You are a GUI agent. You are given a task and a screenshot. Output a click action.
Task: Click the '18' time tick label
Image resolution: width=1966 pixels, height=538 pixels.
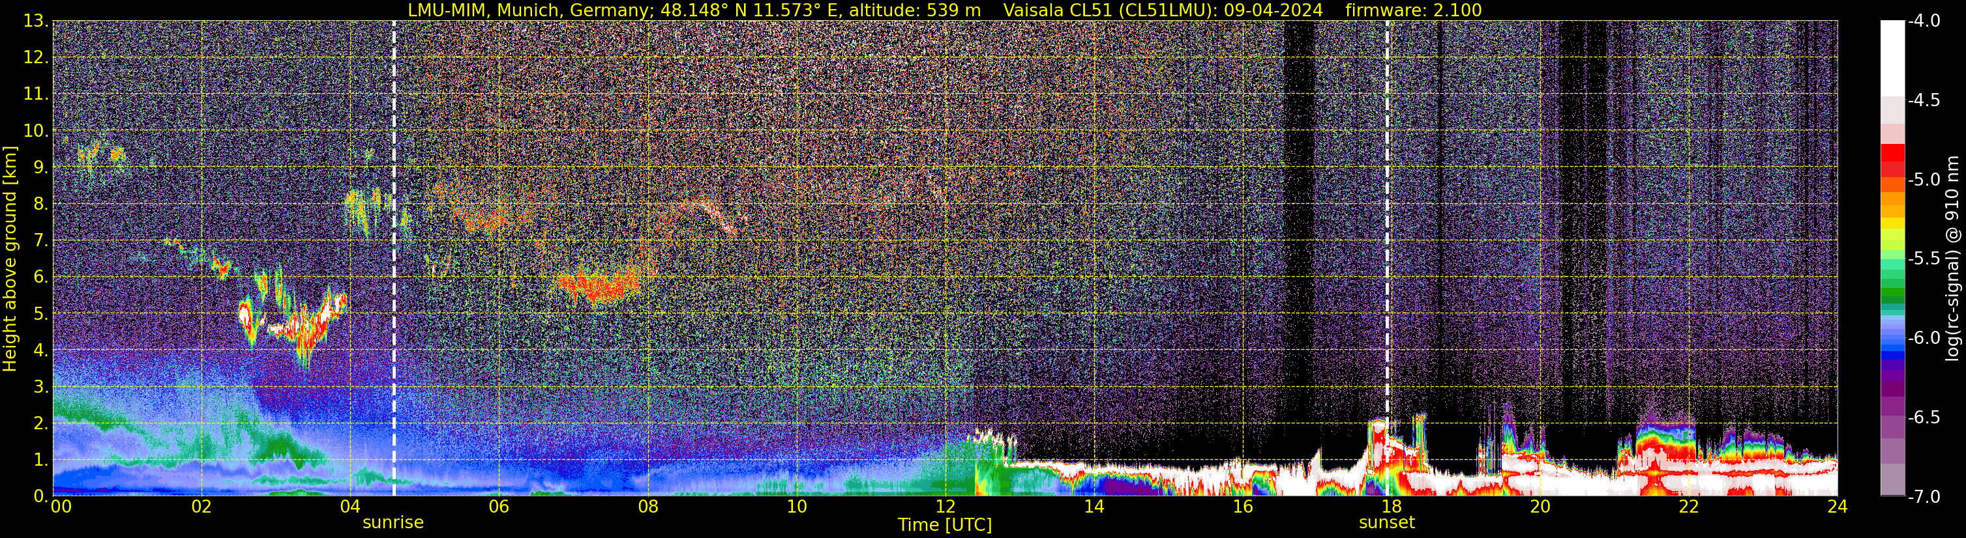pos(1392,507)
